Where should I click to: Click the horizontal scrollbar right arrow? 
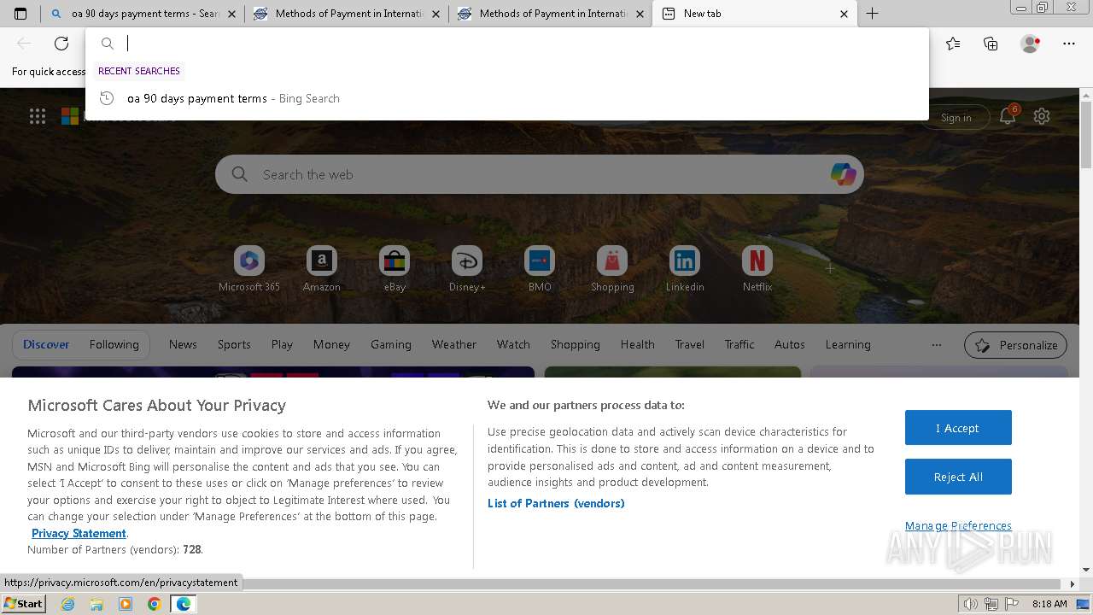pyautogui.click(x=1073, y=584)
